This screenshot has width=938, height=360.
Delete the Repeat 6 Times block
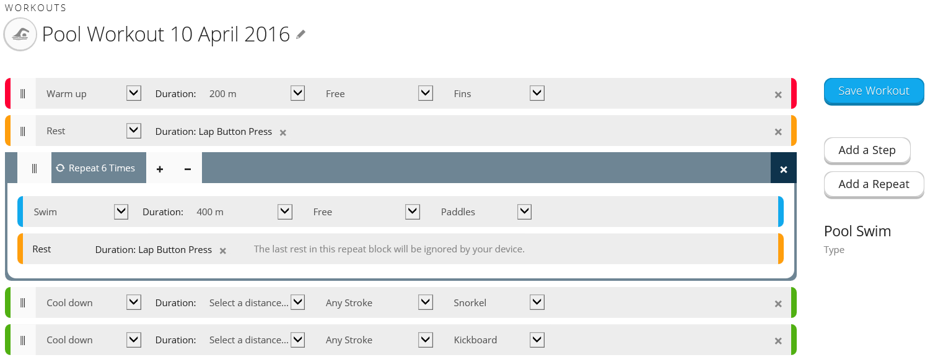[x=784, y=169]
